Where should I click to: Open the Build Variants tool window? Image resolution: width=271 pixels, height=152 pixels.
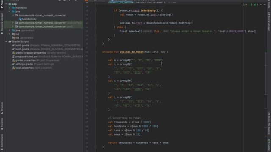(x=2, y=142)
